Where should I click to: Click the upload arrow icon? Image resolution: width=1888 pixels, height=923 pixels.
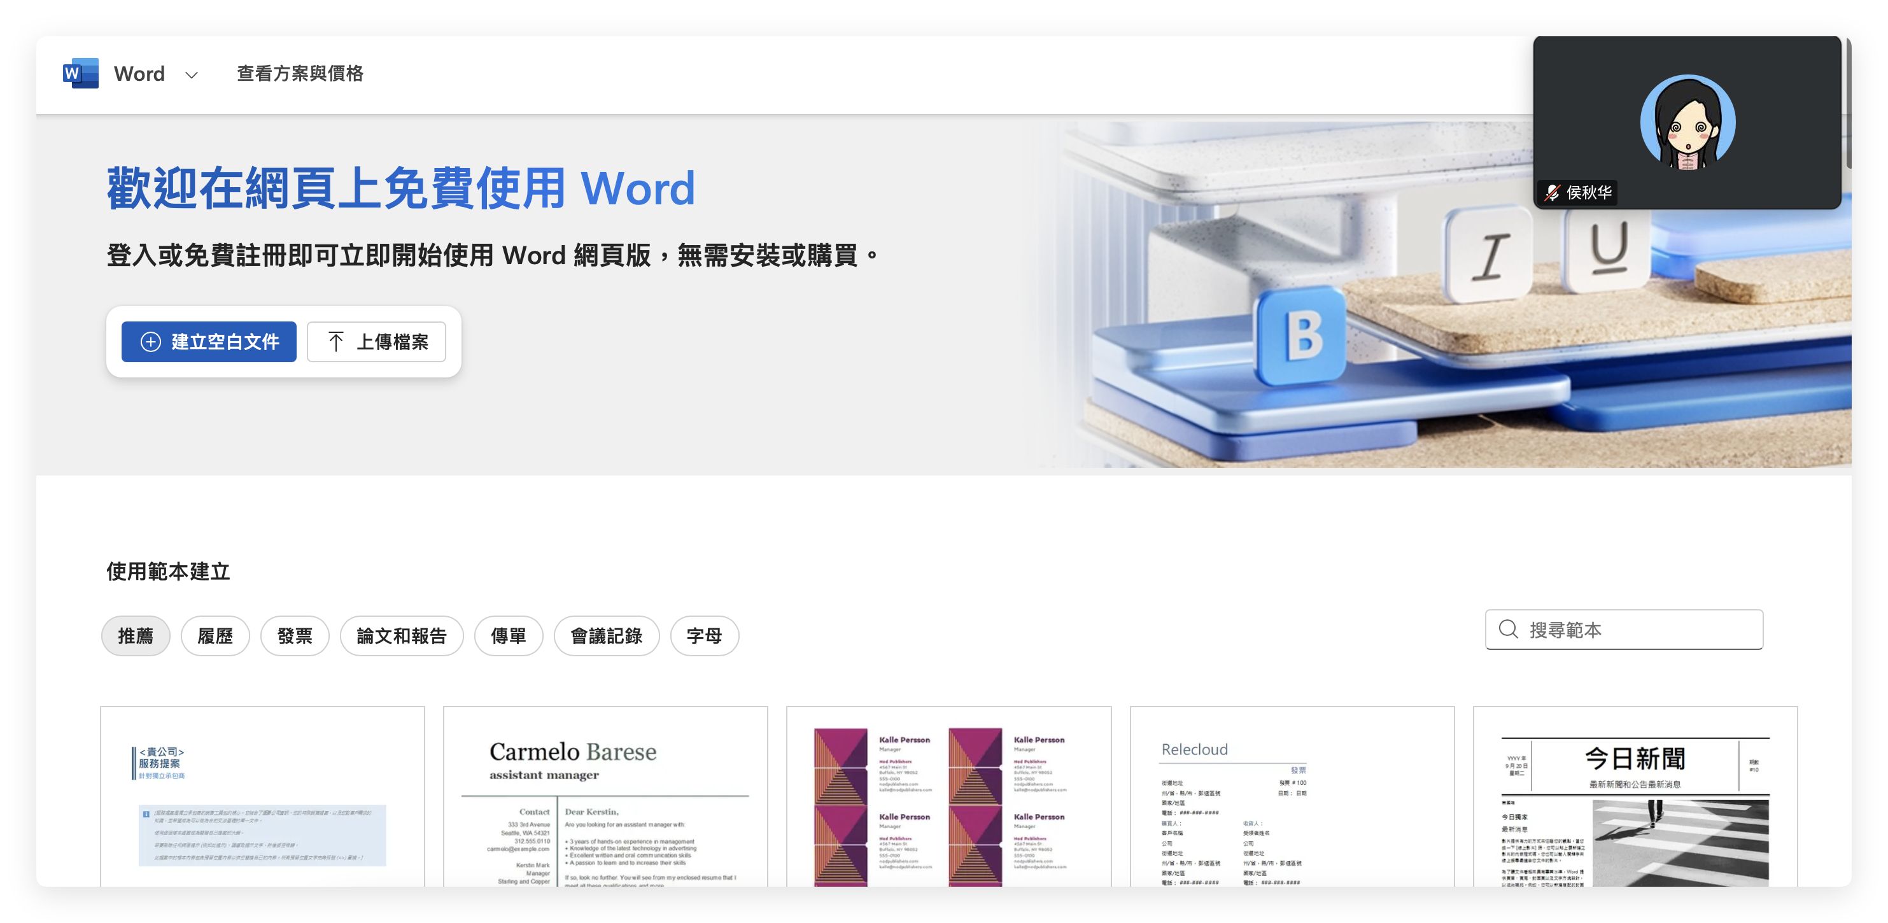click(x=335, y=342)
